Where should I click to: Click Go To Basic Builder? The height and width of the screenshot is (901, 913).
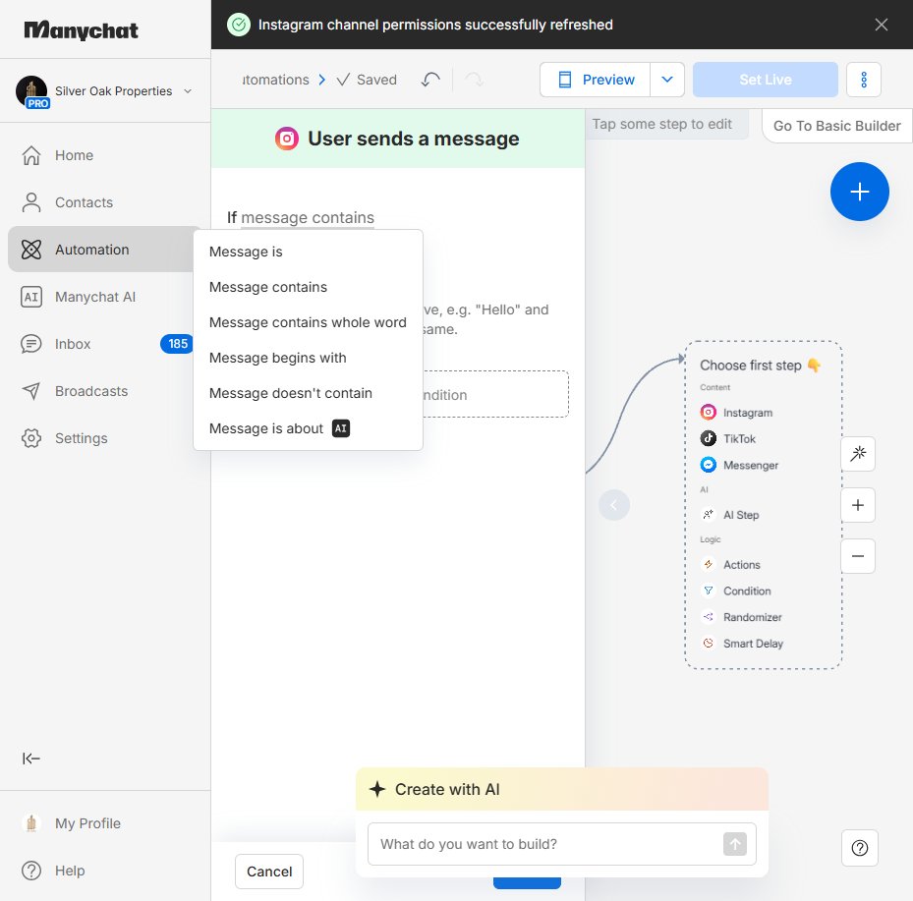click(x=836, y=126)
